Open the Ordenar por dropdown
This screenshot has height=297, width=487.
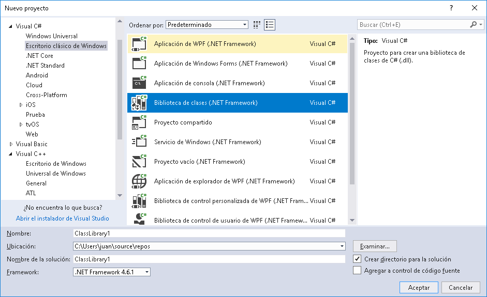207,24
